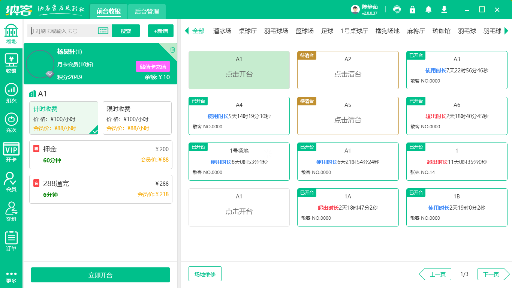The width and height of the screenshot is (512, 288).
Task: Select the 扣次 sidebar icon
Action: (11, 93)
